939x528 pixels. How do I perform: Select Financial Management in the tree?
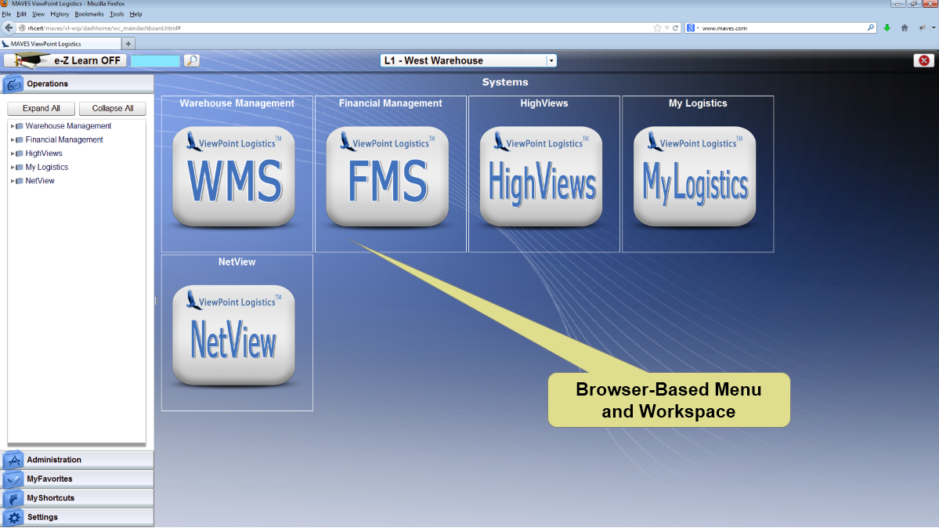pyautogui.click(x=64, y=139)
